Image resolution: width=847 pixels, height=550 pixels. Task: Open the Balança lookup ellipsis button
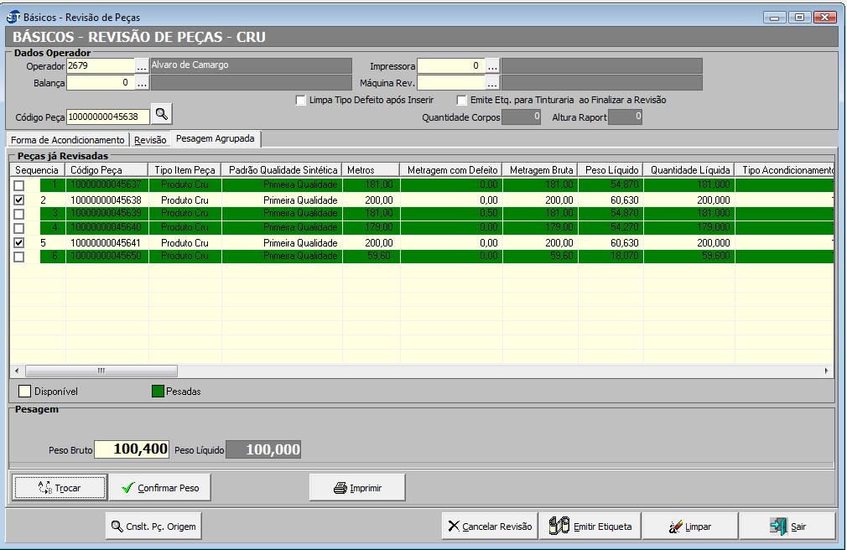point(142,82)
